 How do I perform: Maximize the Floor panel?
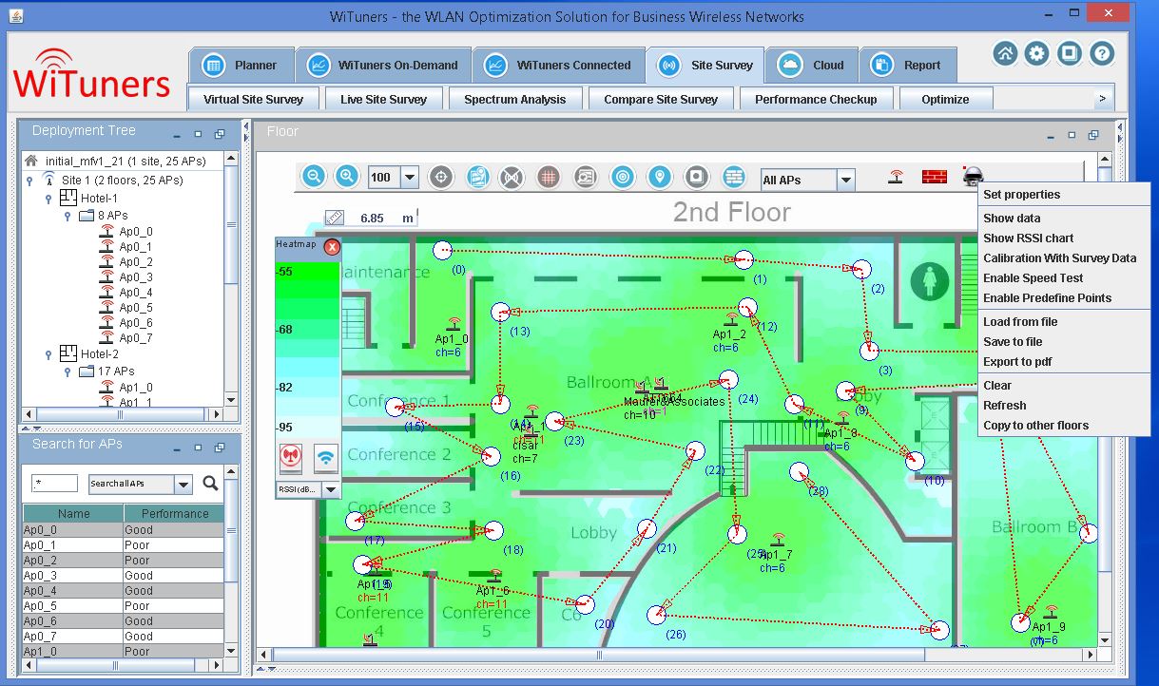point(1072,135)
